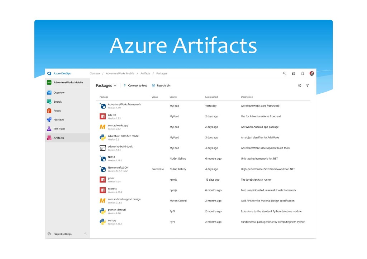Click the NuGet Gallery source for NUnit

coord(178,158)
